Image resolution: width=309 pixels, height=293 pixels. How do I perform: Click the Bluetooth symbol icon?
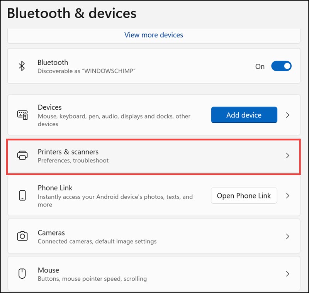click(x=22, y=66)
